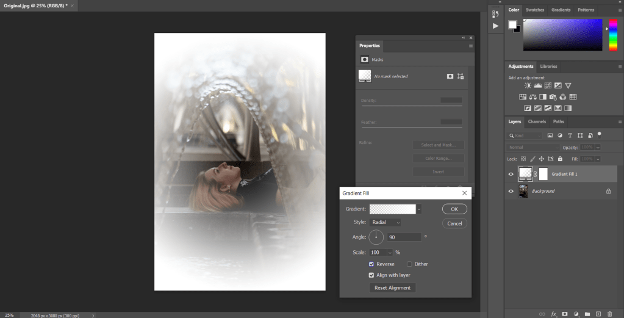
Task: Enable the Dither checkbox
Action: [x=409, y=264]
